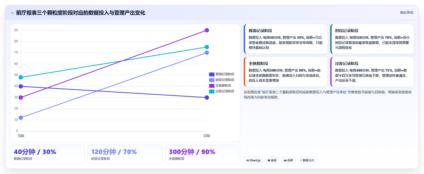The height and width of the screenshot is (174, 424).
Task: Click the y-axis value 50
Action: [16, 75]
